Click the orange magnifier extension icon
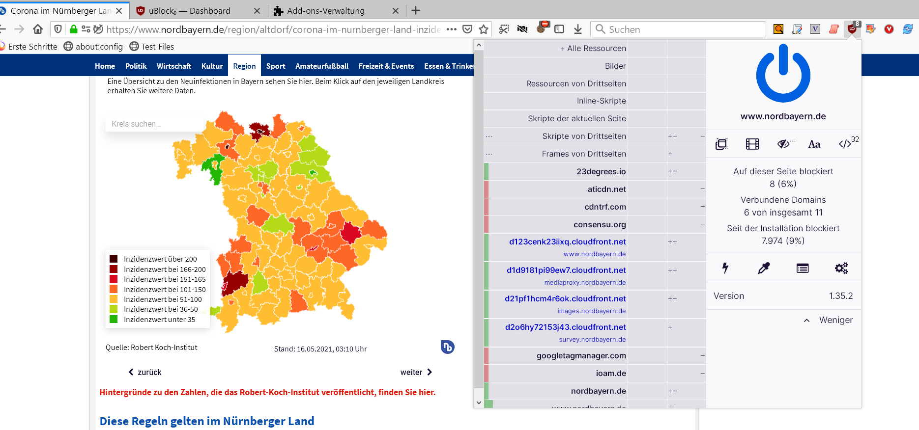Screen dimensions: 919x430 pos(778,29)
